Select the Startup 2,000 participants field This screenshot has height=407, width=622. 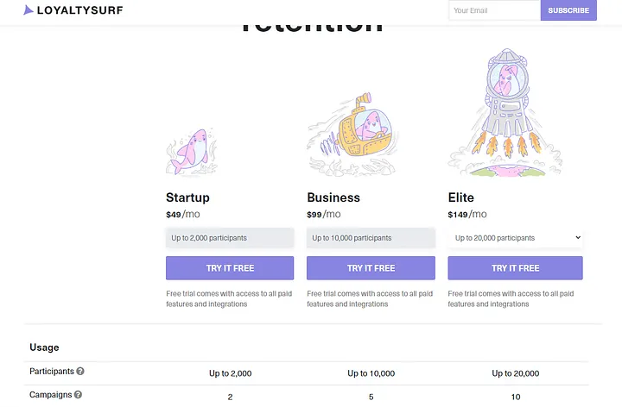click(230, 238)
